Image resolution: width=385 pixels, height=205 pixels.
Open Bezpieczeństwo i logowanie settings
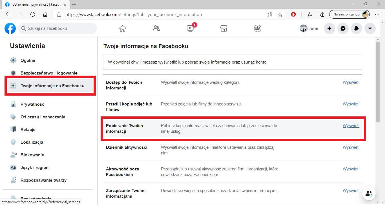coord(49,73)
